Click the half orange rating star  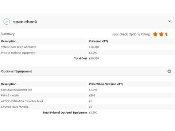point(166,34)
